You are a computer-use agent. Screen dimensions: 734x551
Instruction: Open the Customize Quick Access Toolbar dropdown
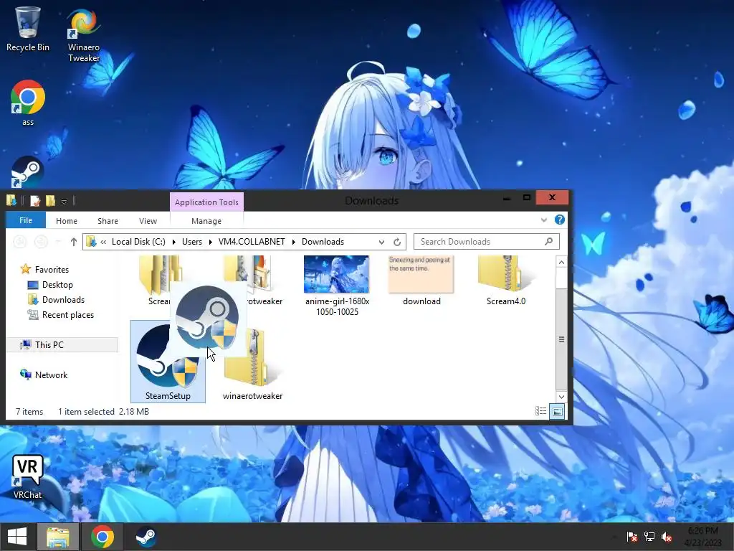(64, 202)
